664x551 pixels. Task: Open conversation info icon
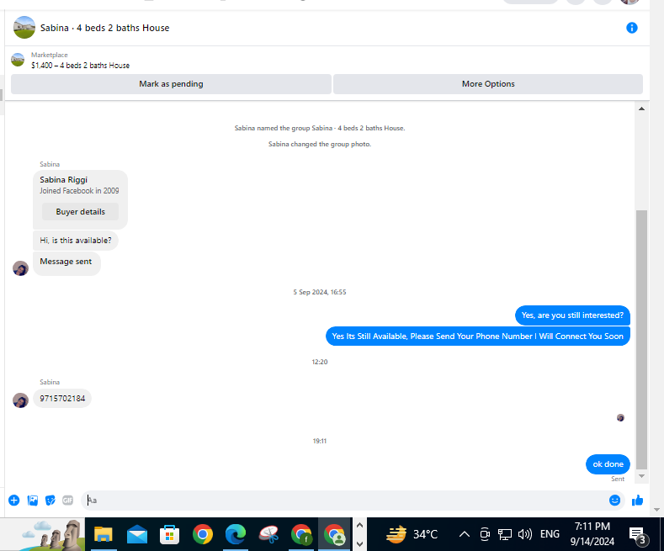(631, 28)
